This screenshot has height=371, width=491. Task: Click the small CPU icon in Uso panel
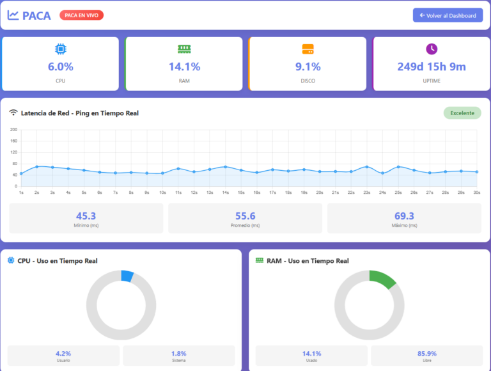(x=11, y=261)
